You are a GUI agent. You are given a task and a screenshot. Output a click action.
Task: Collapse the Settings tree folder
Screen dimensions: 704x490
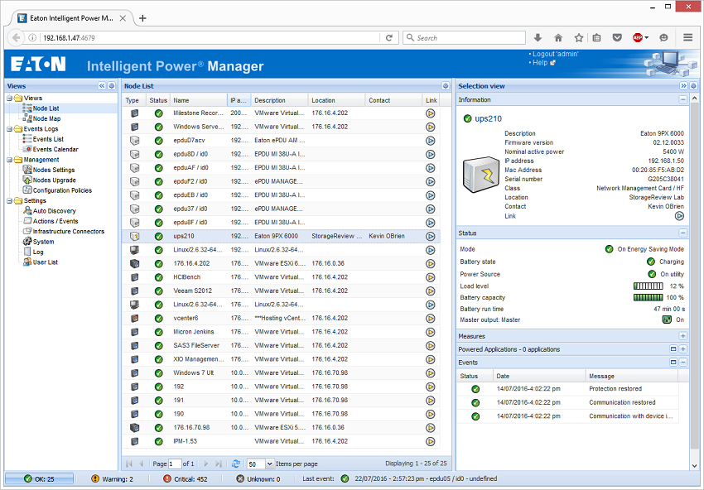point(9,200)
